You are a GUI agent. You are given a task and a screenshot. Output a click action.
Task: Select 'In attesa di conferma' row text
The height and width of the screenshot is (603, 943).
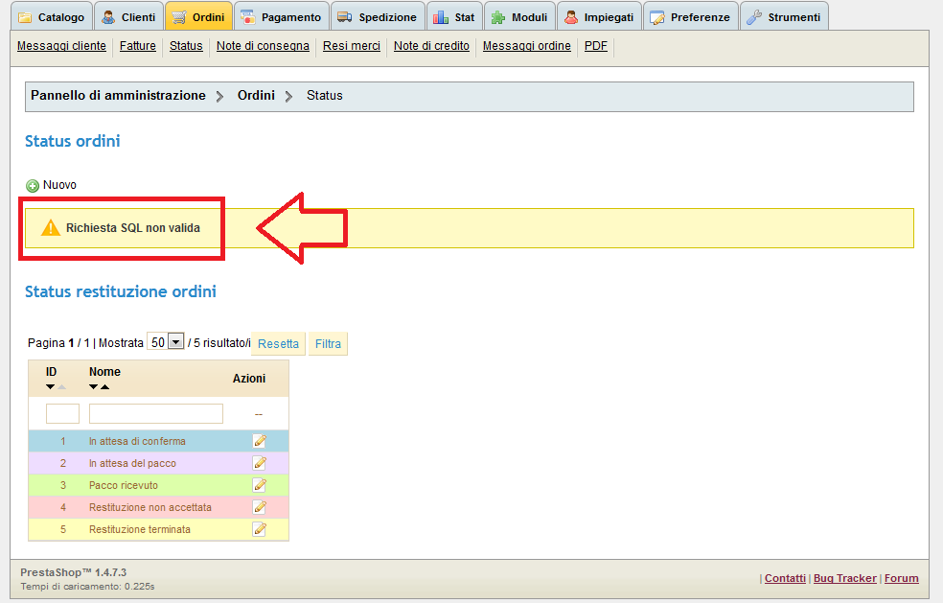(137, 441)
